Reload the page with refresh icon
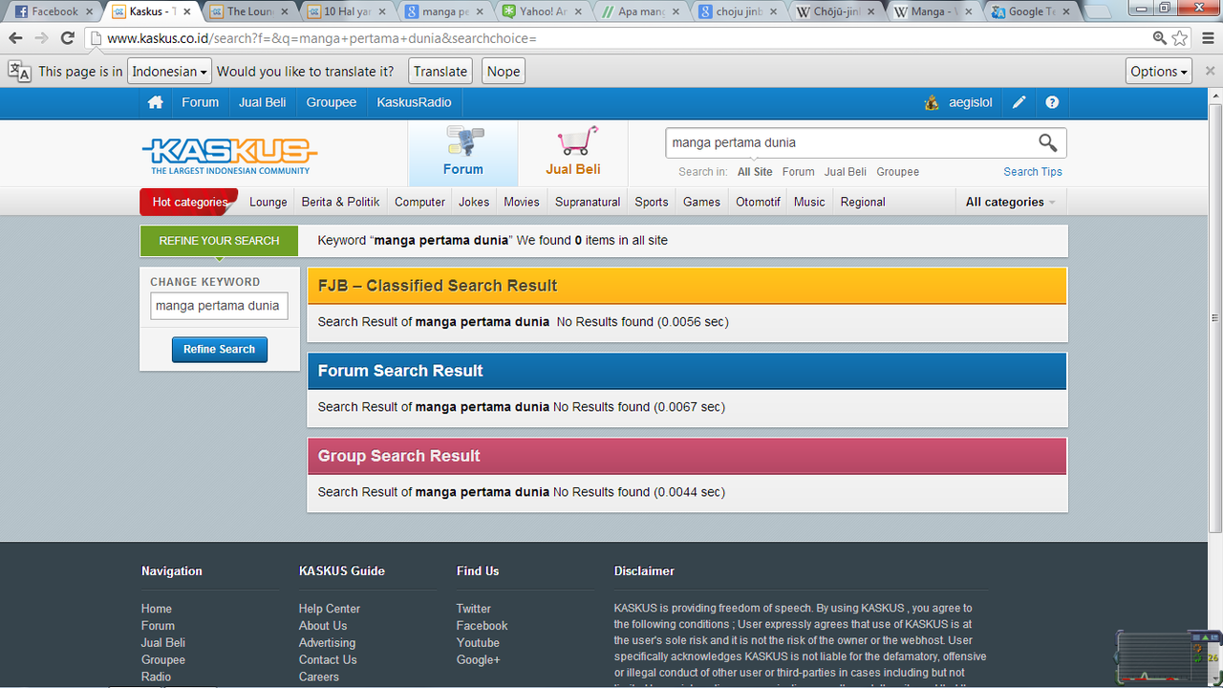This screenshot has width=1223, height=688. 67,38
